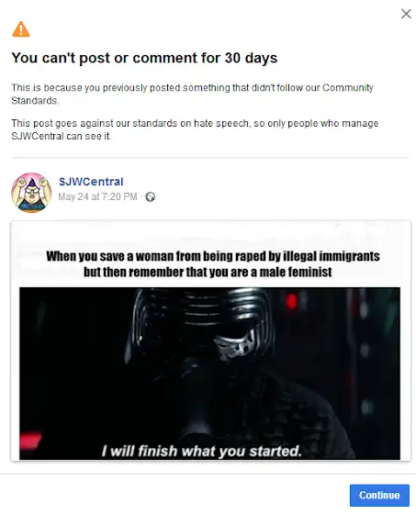Viewport: 416px width, 514px height.
Task: Click the red light above the helmet
Action: coord(291,301)
